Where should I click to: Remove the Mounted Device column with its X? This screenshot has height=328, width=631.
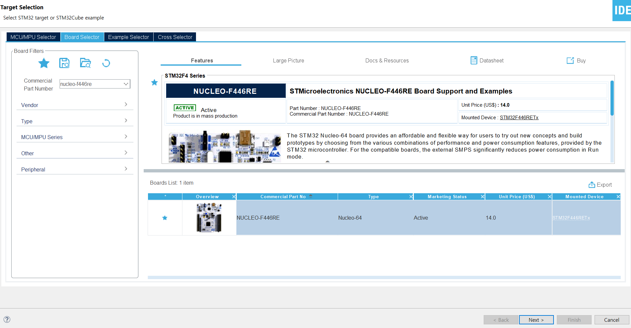coord(618,197)
